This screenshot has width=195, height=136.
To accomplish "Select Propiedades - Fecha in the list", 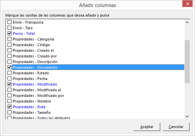I will coord(30,79).
